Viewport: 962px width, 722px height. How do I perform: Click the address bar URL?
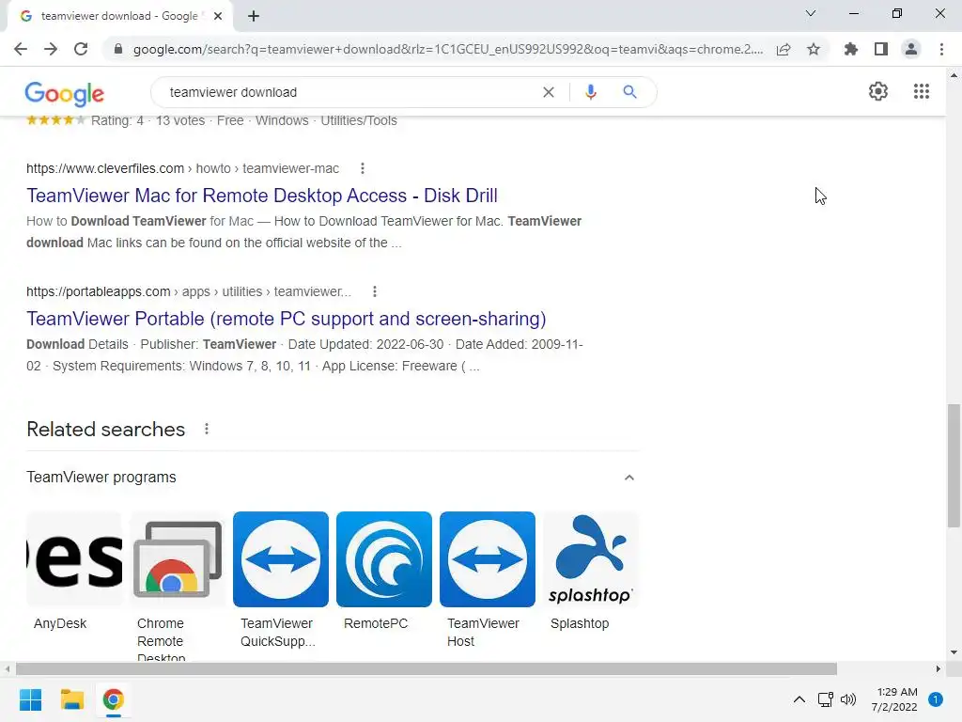coord(448,49)
